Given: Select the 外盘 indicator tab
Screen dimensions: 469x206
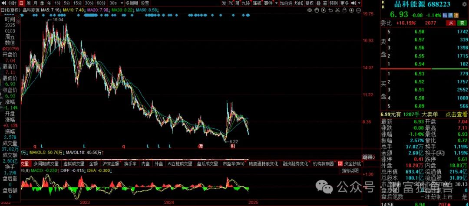Looking at the screenshot, I should [159, 163].
